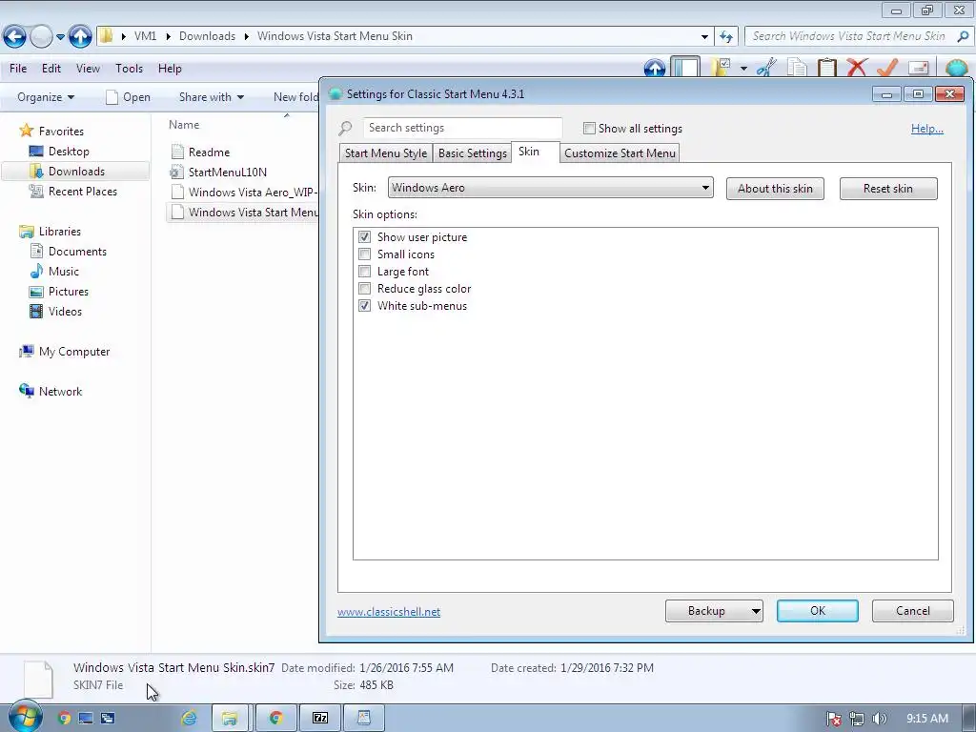Open the folder options icon's dropdown arrow
The image size is (976, 732).
coord(743,68)
